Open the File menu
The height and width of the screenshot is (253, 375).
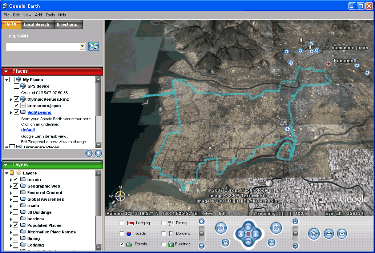click(7, 15)
